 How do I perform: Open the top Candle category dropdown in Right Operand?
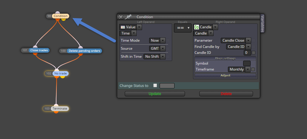pyautogui.click(x=215, y=27)
